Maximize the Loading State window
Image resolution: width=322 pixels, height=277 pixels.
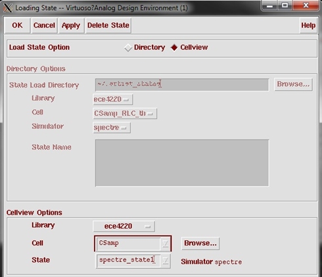click(x=285, y=5)
